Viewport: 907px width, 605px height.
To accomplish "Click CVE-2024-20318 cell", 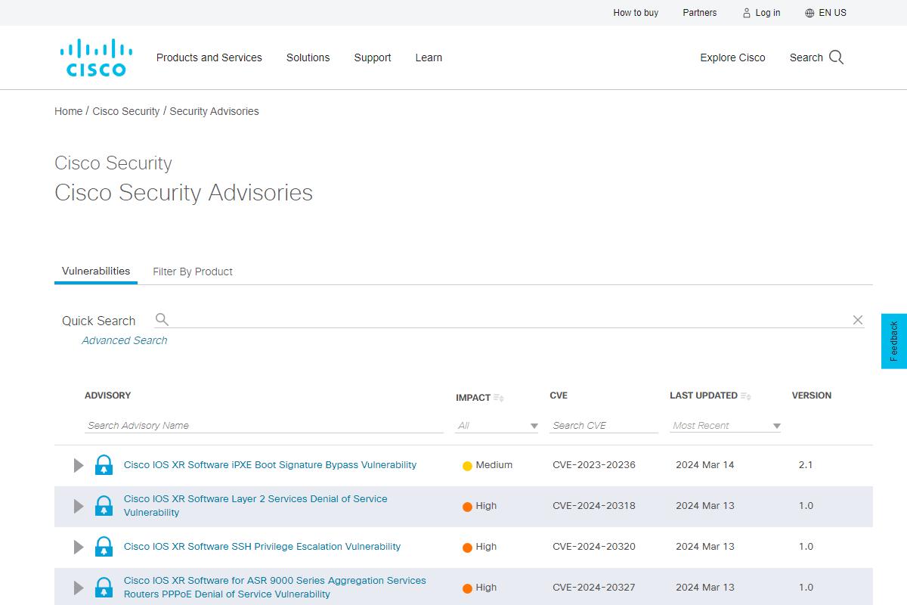I will [594, 506].
